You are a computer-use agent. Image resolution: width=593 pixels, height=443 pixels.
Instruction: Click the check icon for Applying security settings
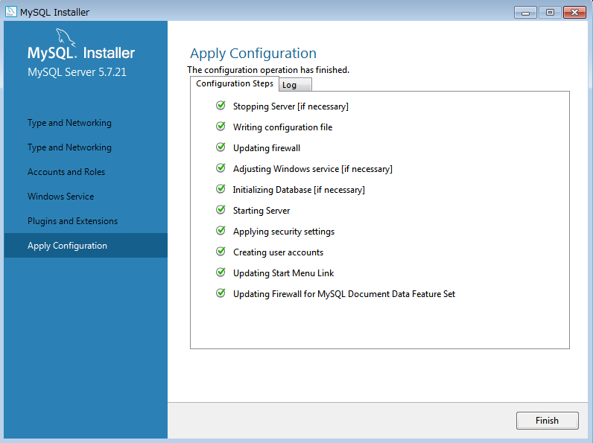(x=221, y=231)
